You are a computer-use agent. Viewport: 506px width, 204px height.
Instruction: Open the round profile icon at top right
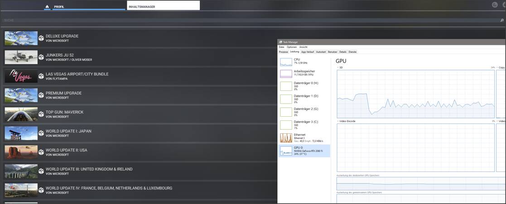494,5
